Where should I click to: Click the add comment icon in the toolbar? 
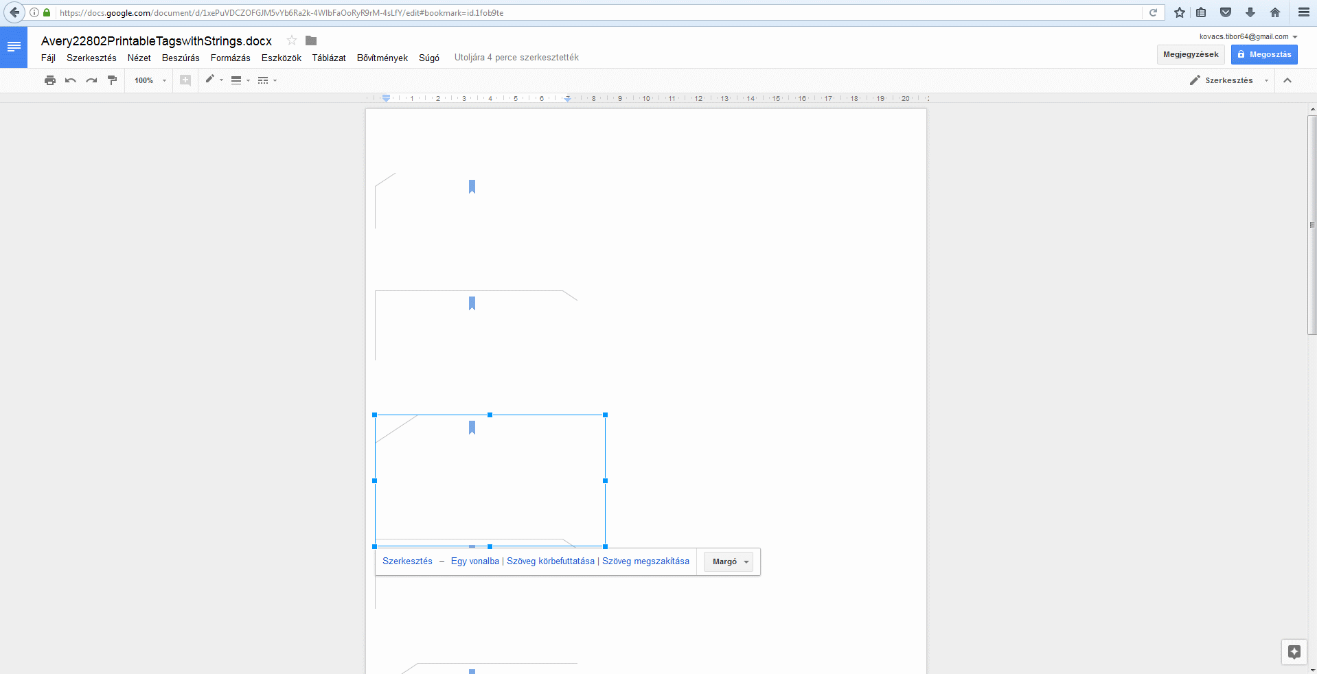tap(185, 80)
